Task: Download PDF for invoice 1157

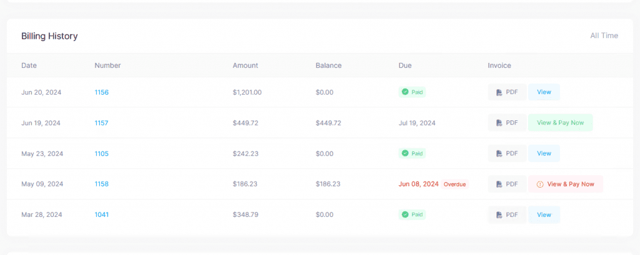Action: pos(507,123)
